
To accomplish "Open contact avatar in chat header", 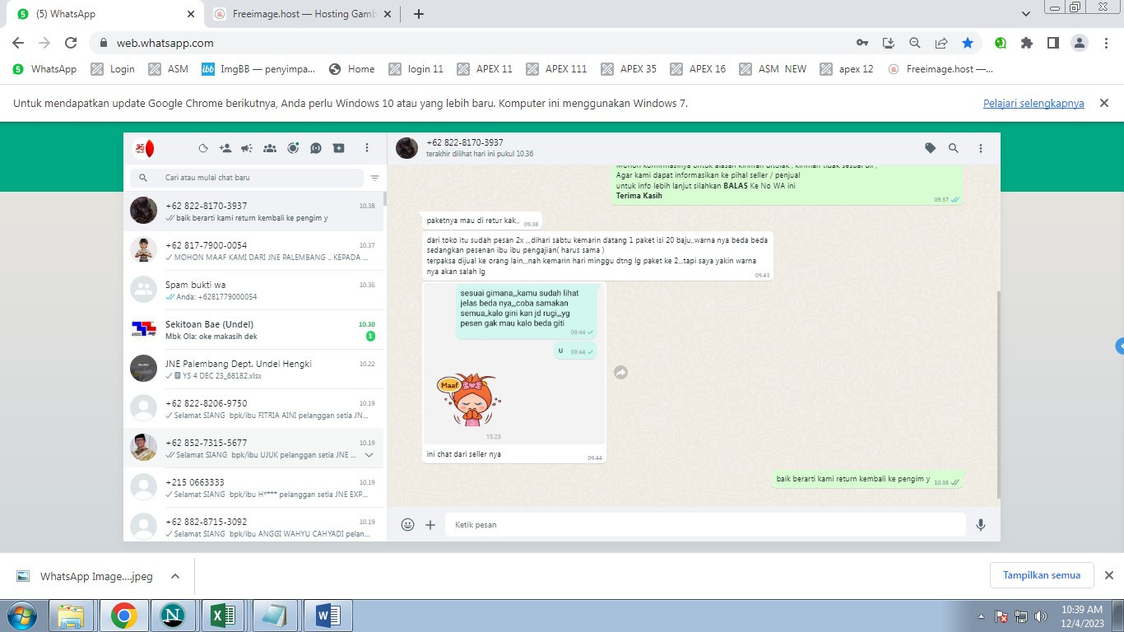I will (406, 148).
